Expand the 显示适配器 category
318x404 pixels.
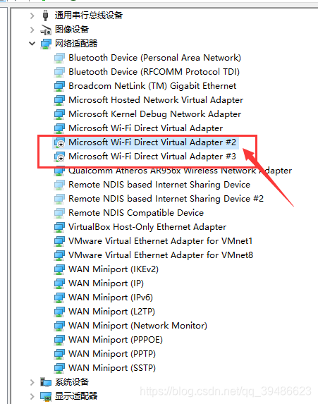point(32,396)
